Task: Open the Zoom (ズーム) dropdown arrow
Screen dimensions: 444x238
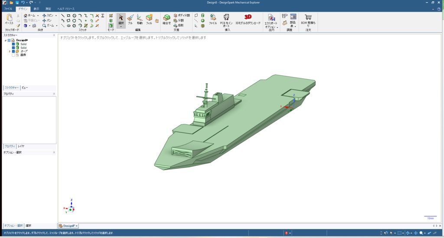Action: click(56, 26)
